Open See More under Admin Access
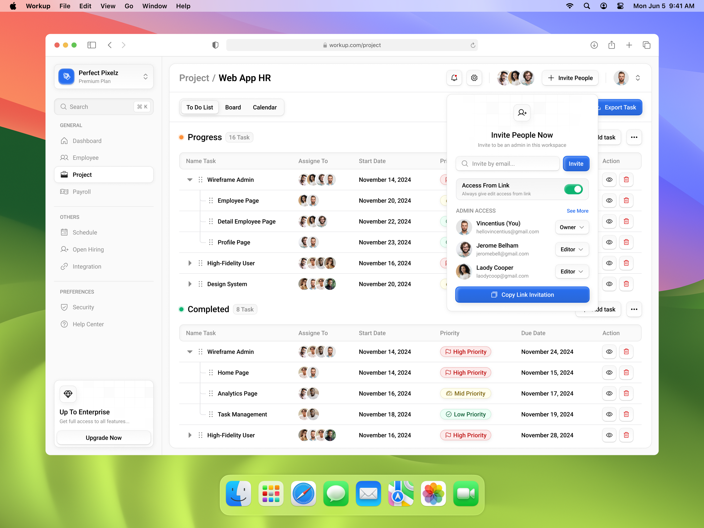 (577, 211)
